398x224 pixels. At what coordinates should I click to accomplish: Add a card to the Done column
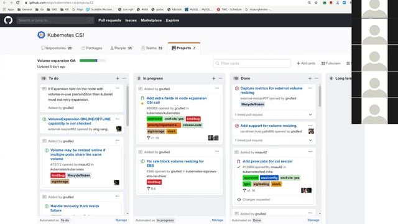310,78
